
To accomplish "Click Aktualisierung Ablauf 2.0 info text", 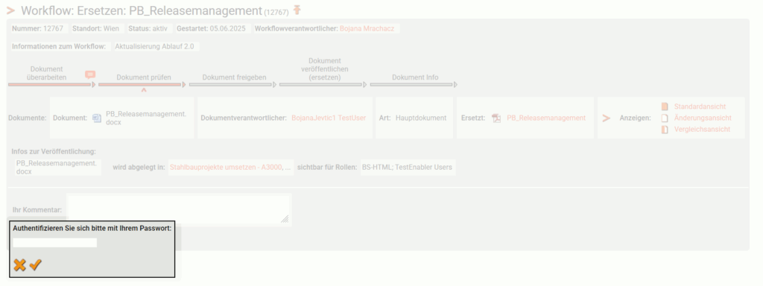I will 154,47.
